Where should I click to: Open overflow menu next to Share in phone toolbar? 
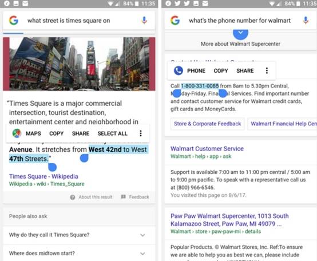pos(267,70)
